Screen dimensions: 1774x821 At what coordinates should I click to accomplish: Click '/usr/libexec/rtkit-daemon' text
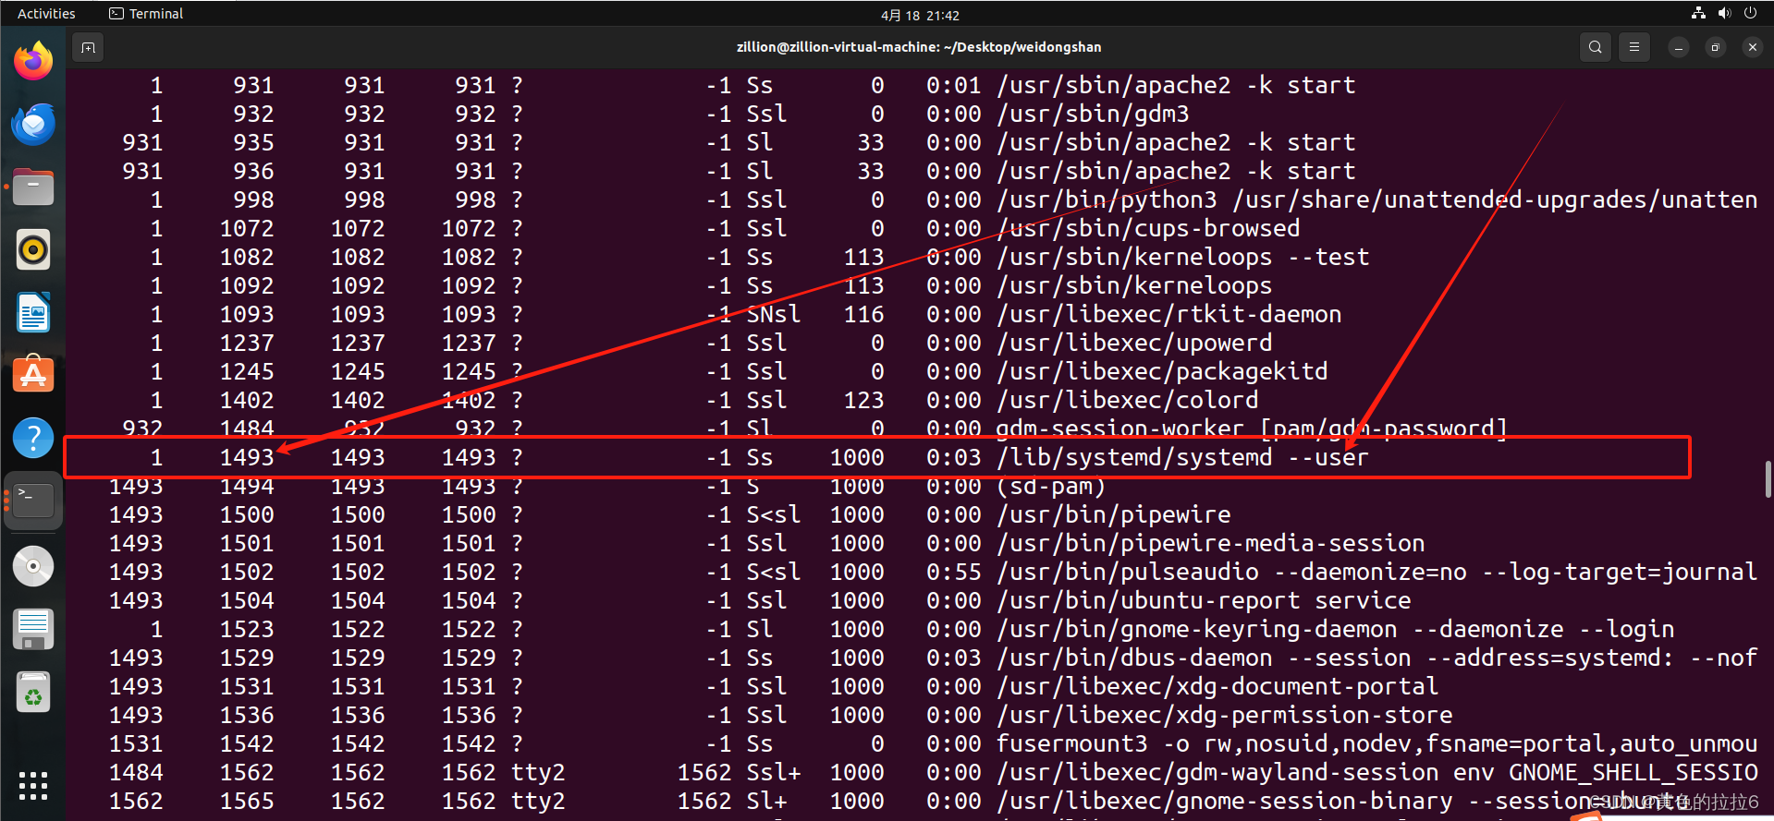[x=1169, y=314]
